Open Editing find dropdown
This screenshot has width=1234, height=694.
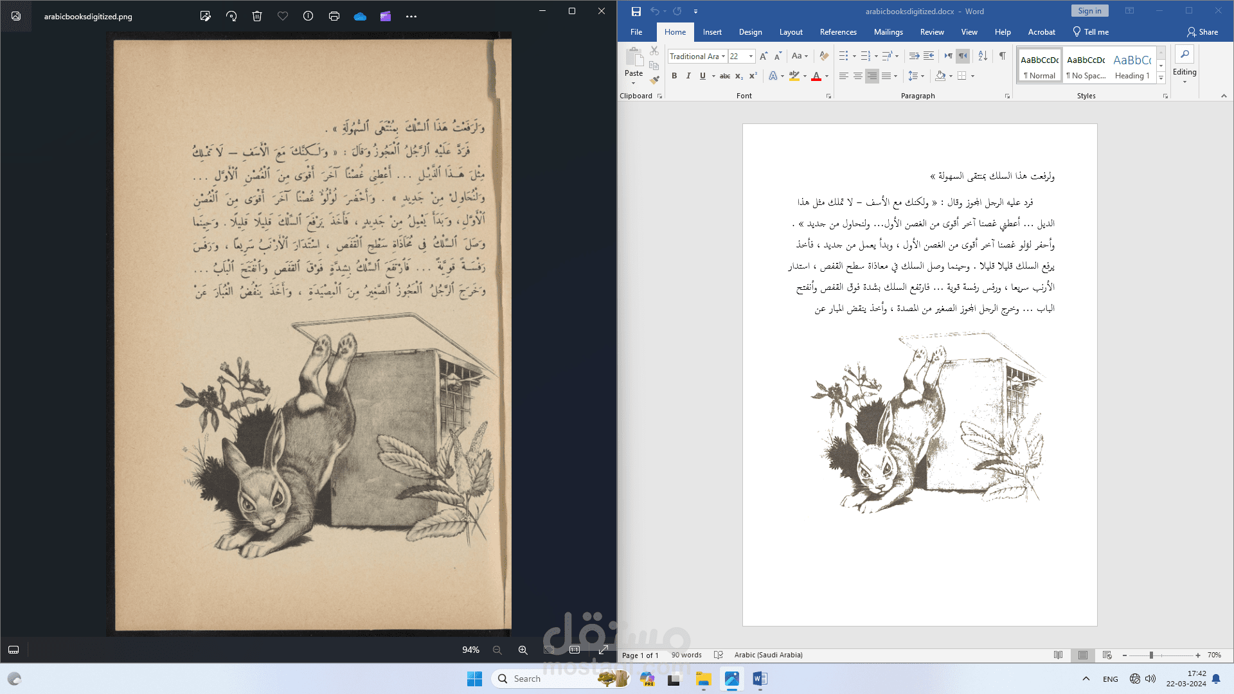pos(1185,66)
